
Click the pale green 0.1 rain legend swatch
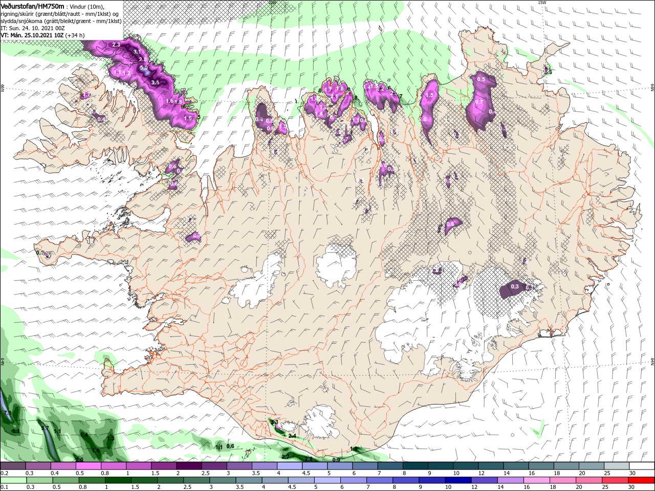click(13, 480)
